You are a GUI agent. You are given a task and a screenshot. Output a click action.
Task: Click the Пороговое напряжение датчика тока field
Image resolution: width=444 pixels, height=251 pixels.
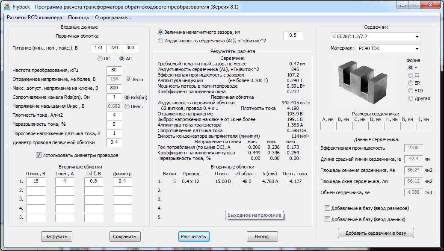pyautogui.click(x=114, y=133)
